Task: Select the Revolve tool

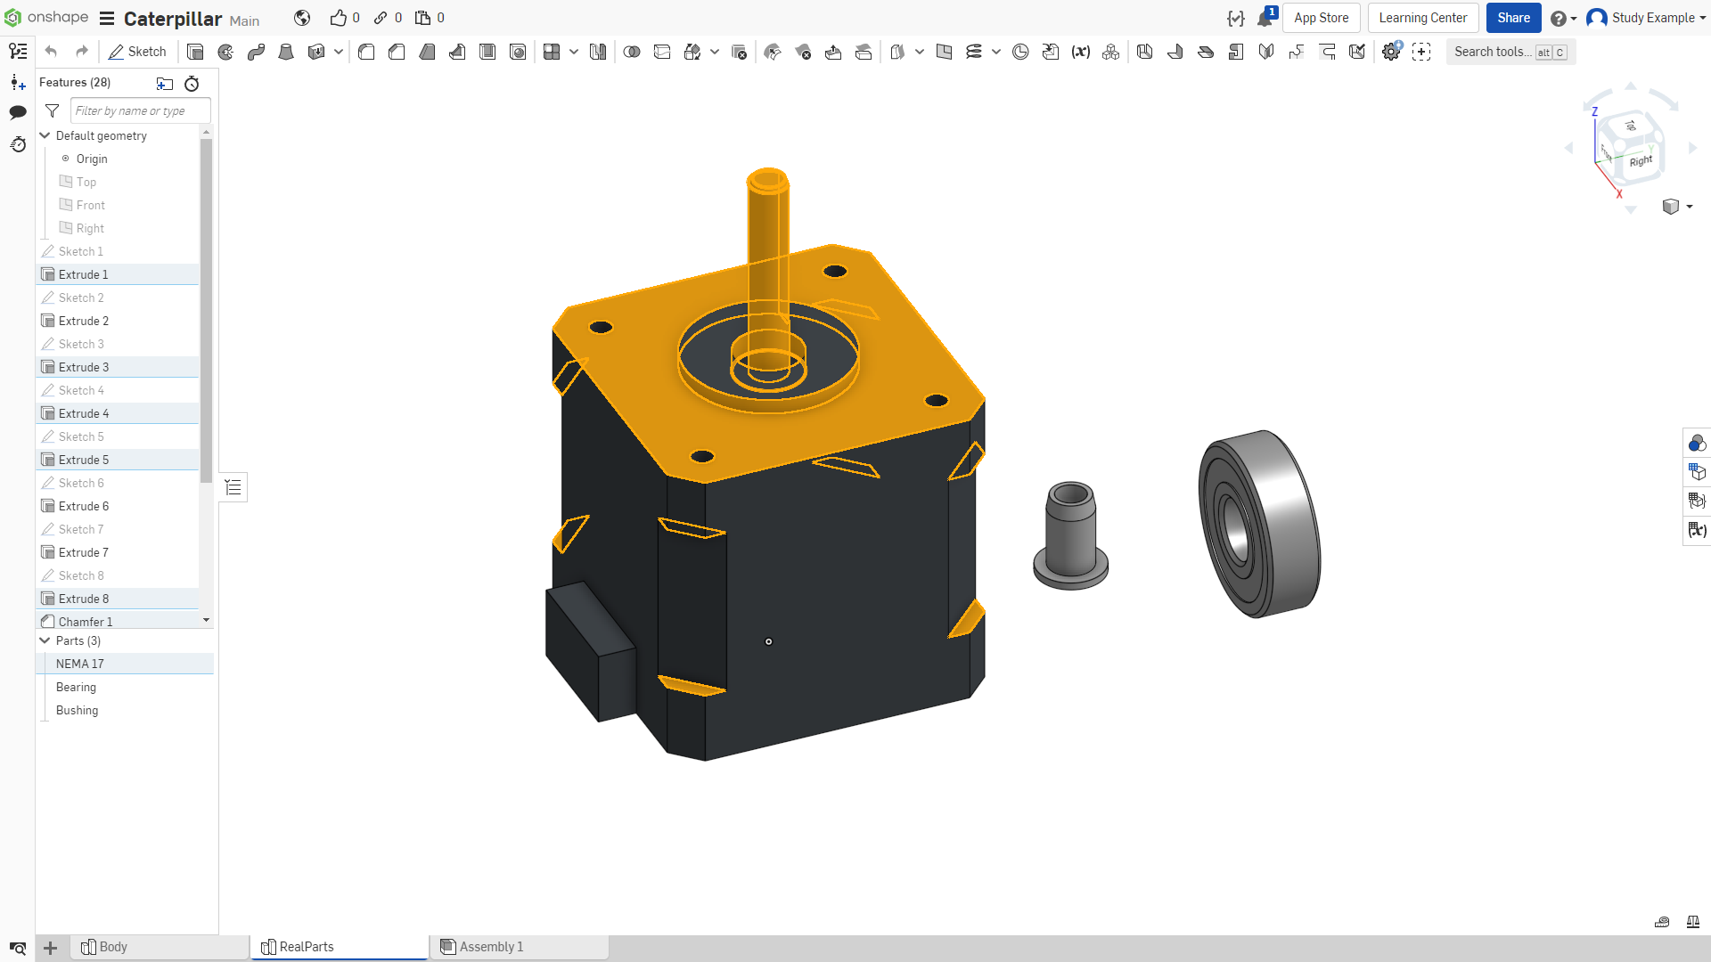Action: pos(225,52)
